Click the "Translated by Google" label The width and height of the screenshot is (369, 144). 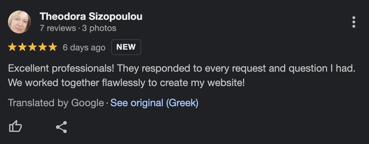coord(56,103)
